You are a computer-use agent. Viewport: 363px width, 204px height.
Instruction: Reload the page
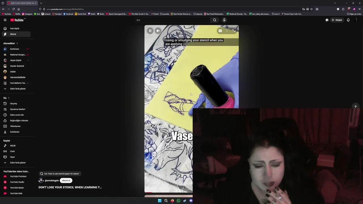coord(13,9)
